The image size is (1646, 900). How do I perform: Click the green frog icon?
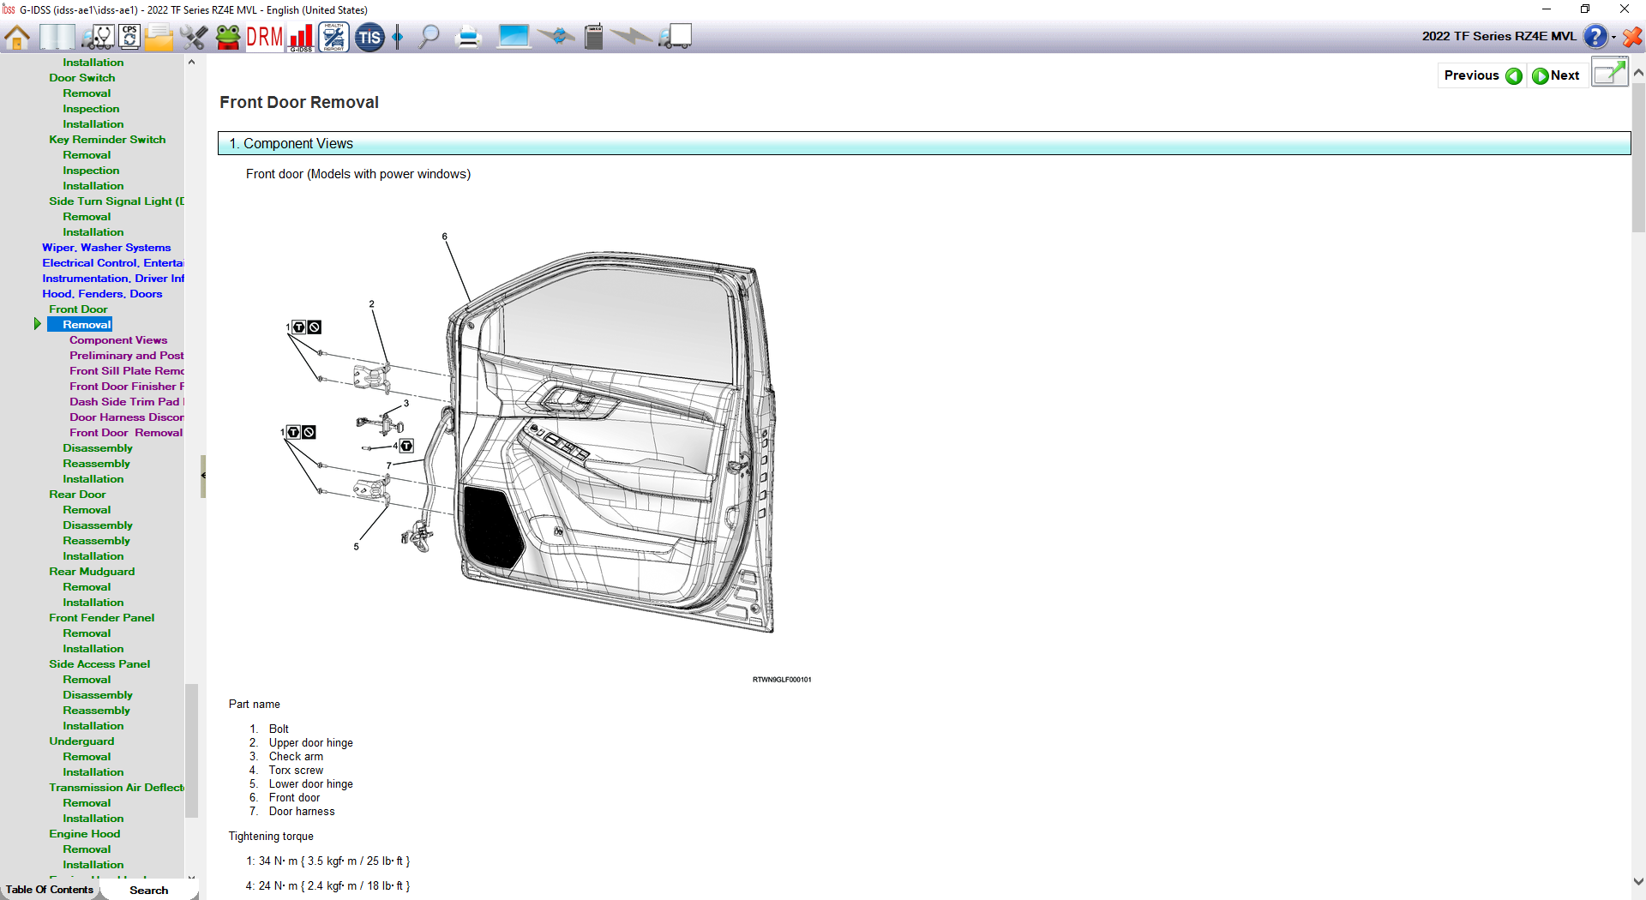point(228,37)
